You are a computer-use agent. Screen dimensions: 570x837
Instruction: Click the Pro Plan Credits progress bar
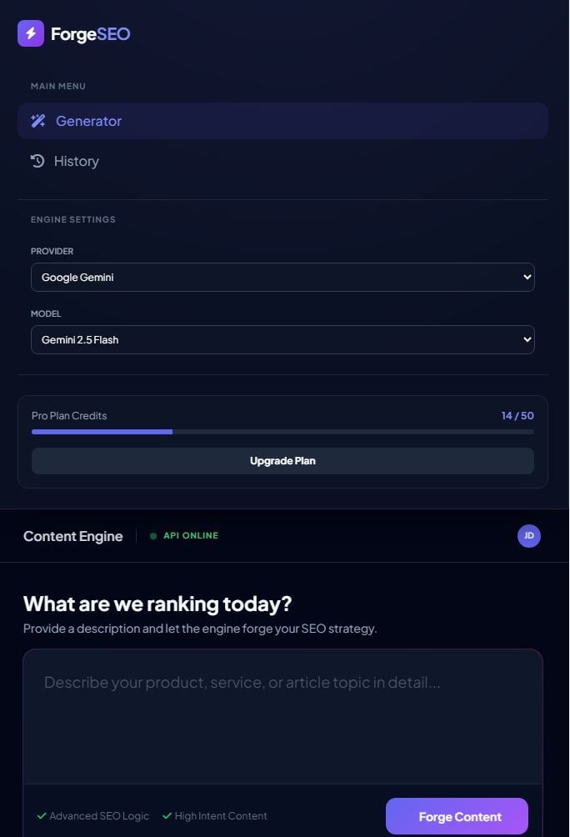click(x=282, y=432)
